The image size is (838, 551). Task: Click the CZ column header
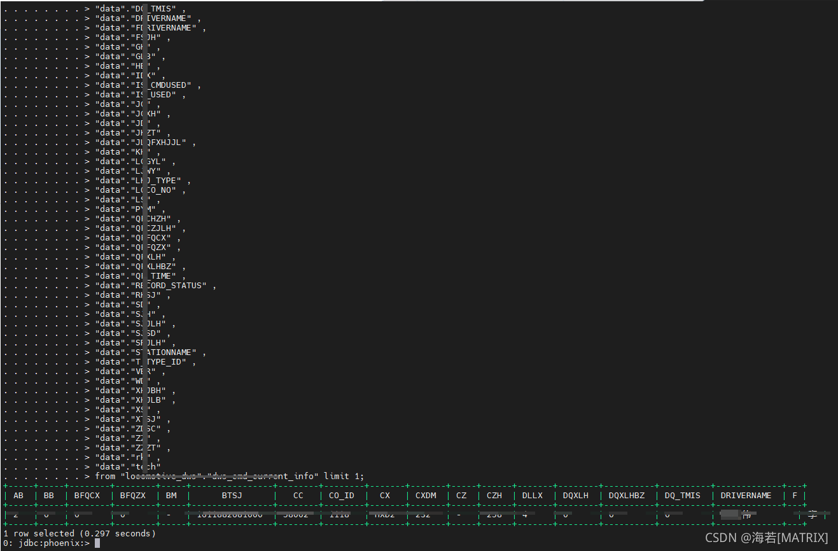[461, 496]
